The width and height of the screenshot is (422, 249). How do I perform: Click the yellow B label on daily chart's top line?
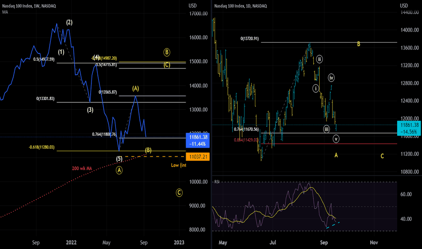coord(359,44)
